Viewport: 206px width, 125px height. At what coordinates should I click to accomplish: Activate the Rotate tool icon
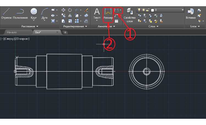(70, 10)
